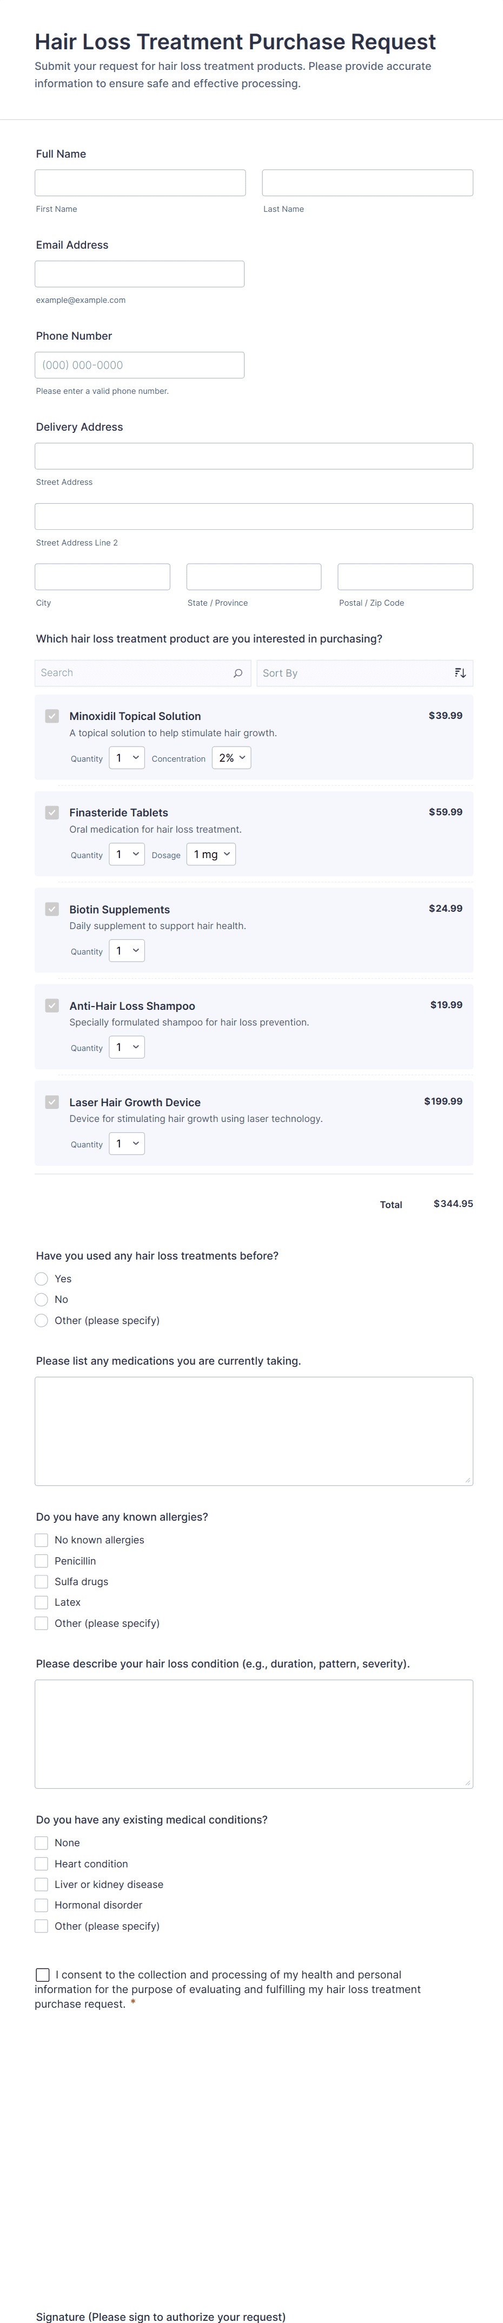Screen dimensions: 503x2323
Task: Expand Anti-Hair Loss Shampoo quantity dropdown
Action: click(x=127, y=1047)
